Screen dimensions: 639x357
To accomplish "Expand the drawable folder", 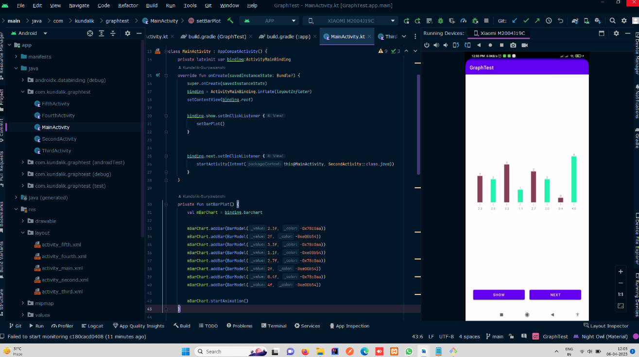I will (23, 221).
